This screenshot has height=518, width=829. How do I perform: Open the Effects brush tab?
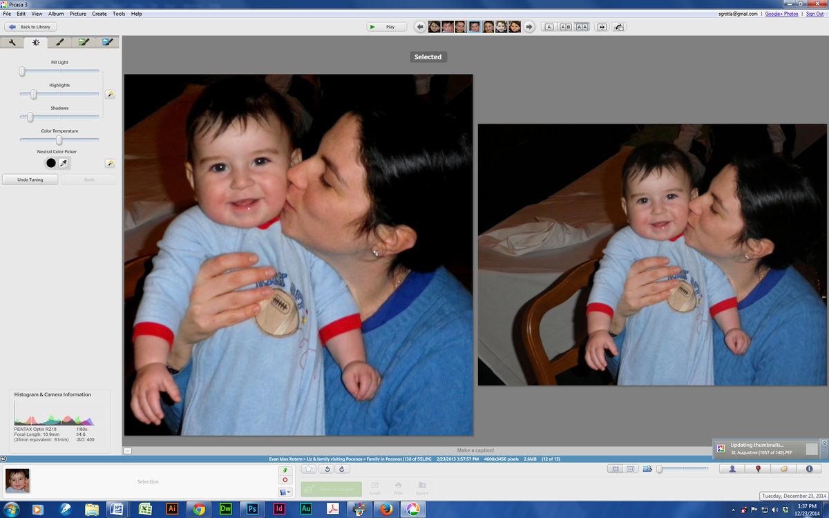59,41
